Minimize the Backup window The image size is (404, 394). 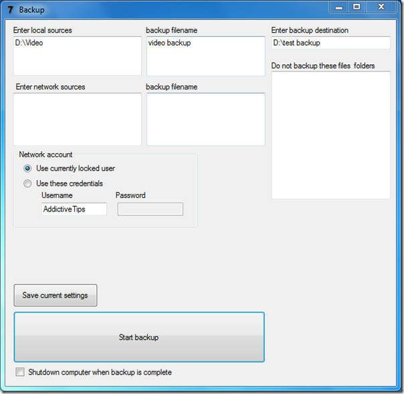339,7
